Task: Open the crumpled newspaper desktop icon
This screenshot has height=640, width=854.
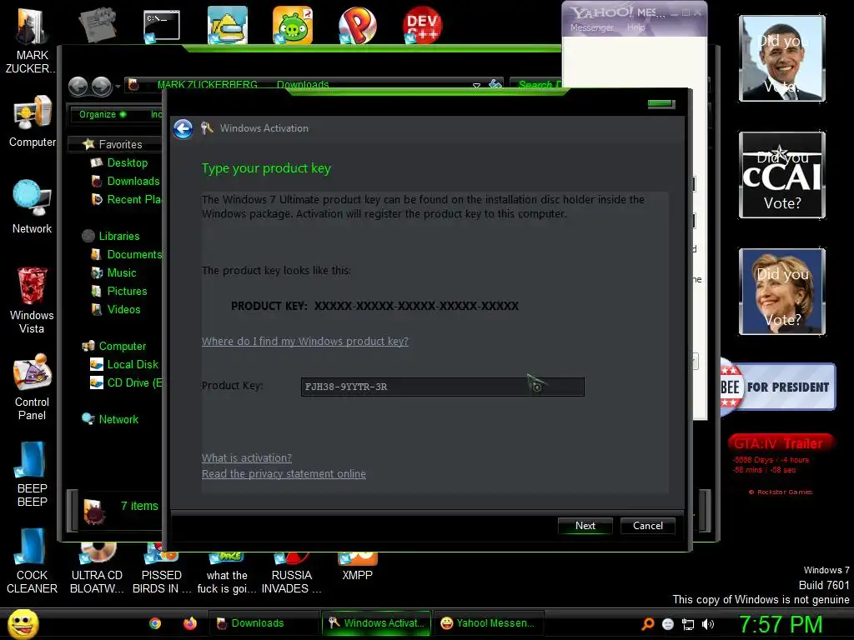Action: click(x=97, y=24)
